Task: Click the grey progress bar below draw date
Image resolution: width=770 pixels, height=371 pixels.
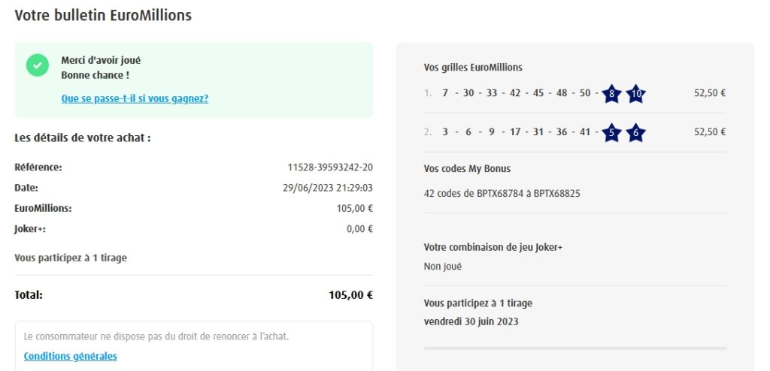Action: pyautogui.click(x=574, y=348)
